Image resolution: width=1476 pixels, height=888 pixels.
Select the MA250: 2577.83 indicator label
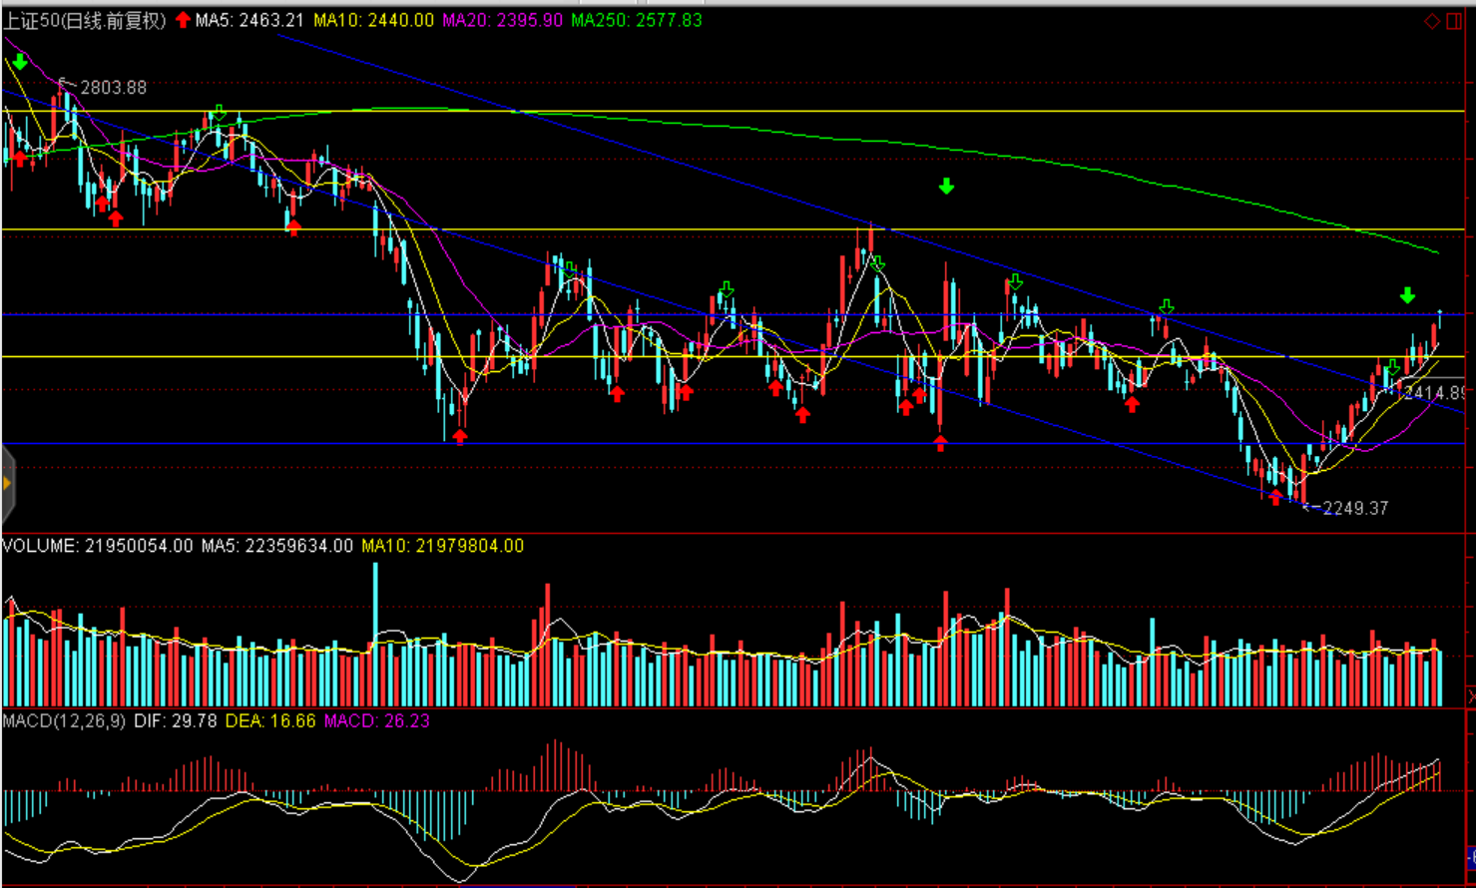click(636, 20)
